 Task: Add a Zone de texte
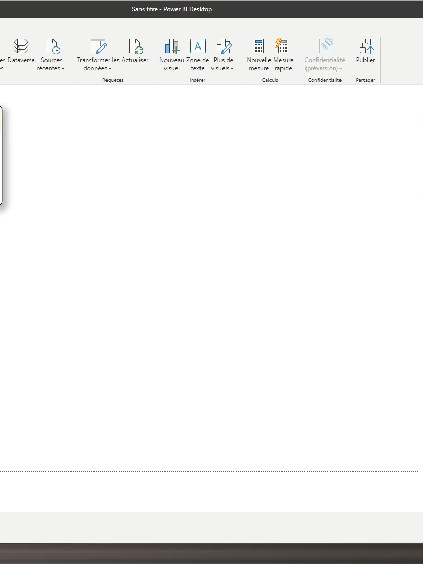pos(197,55)
